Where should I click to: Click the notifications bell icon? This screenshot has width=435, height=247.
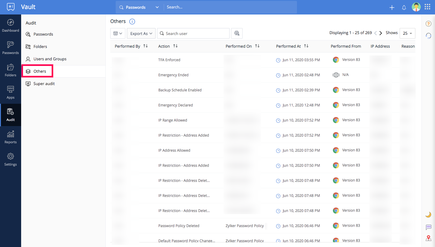coord(404,8)
